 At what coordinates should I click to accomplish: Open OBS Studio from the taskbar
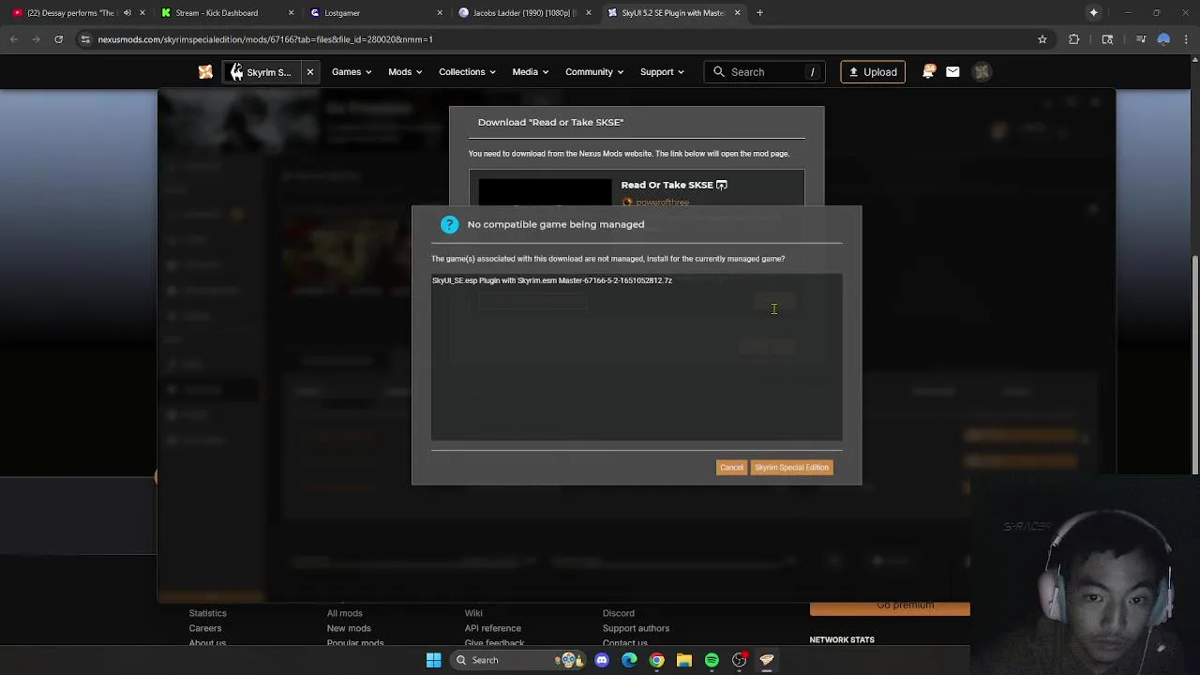point(740,660)
